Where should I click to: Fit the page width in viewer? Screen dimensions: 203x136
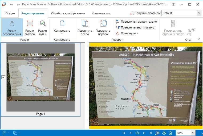(x=170, y=133)
